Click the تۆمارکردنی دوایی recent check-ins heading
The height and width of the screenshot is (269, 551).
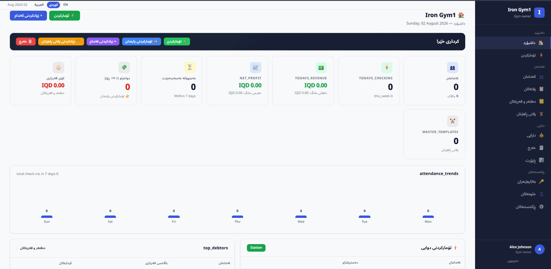pyautogui.click(x=436, y=248)
